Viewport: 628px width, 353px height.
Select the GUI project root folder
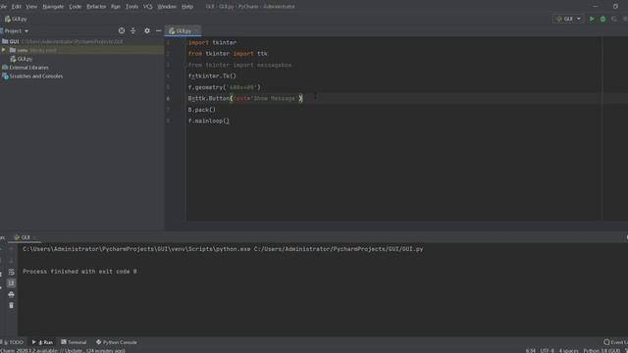14,41
